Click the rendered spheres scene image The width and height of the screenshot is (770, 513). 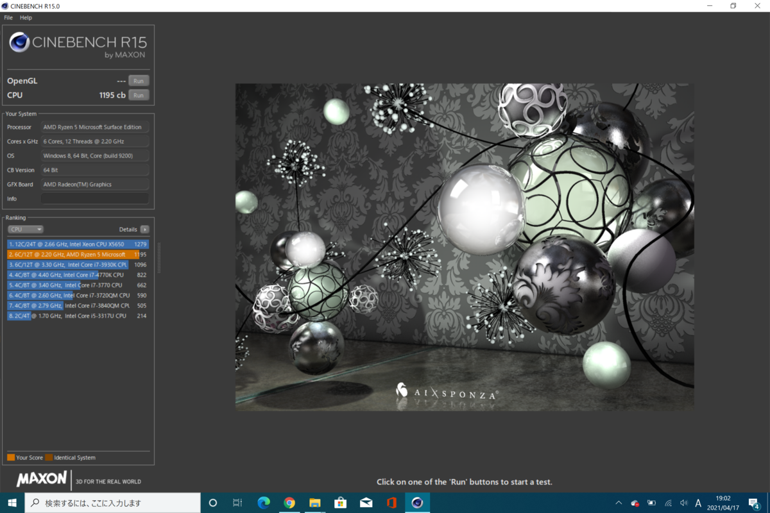point(465,247)
